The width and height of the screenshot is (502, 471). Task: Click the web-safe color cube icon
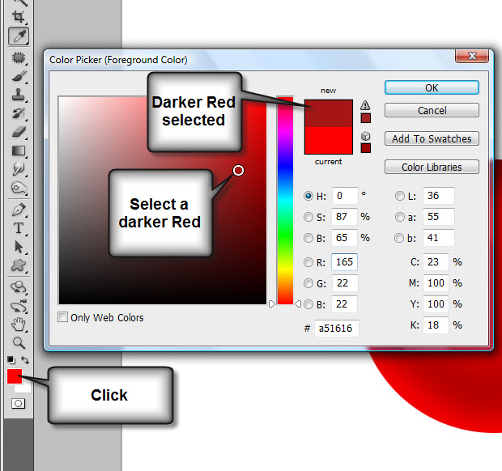click(x=366, y=136)
